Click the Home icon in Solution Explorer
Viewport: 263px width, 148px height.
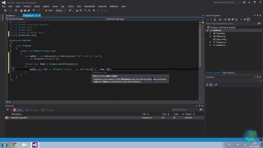coord(215,19)
